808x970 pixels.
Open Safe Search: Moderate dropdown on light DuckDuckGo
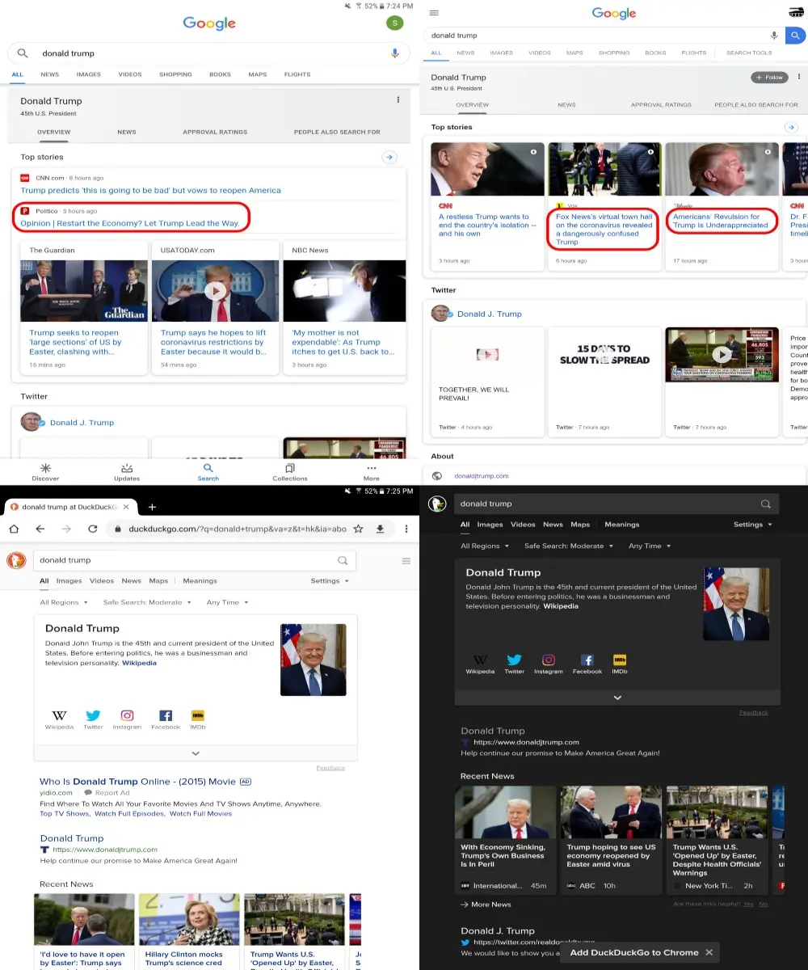pos(147,602)
